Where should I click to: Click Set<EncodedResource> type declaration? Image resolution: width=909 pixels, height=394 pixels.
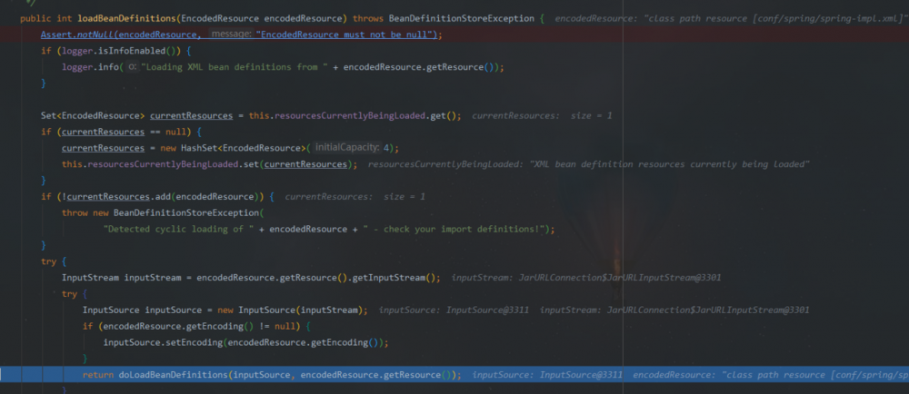tap(93, 115)
